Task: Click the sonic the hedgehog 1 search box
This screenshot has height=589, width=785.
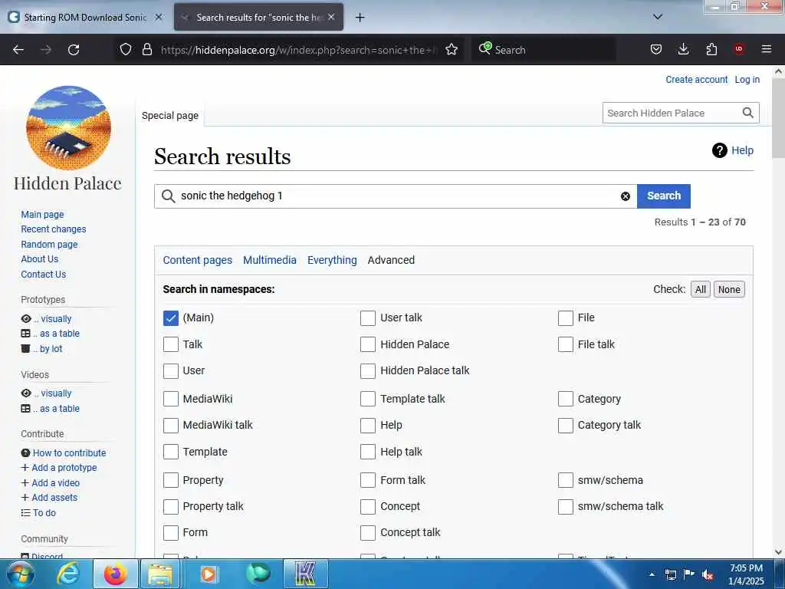Action: click(x=396, y=196)
